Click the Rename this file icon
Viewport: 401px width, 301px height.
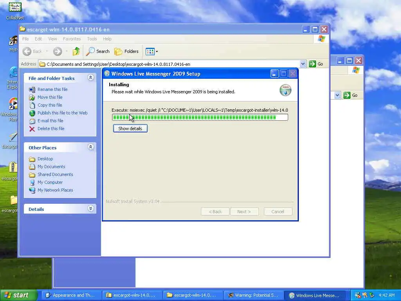click(x=32, y=90)
